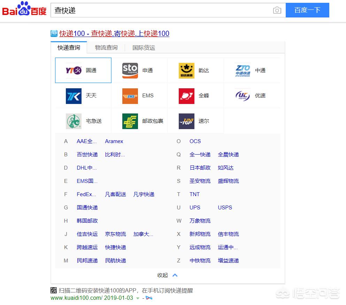Choose 运通中... link
The width and height of the screenshot is (346, 305).
[x=228, y=247]
